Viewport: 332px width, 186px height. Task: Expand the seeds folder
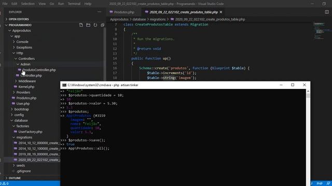pos(21,165)
